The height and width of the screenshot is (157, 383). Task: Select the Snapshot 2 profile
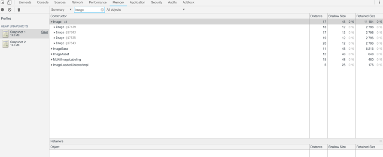(24, 43)
